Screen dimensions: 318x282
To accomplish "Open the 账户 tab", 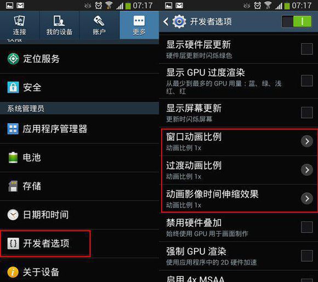I will pos(99,25).
